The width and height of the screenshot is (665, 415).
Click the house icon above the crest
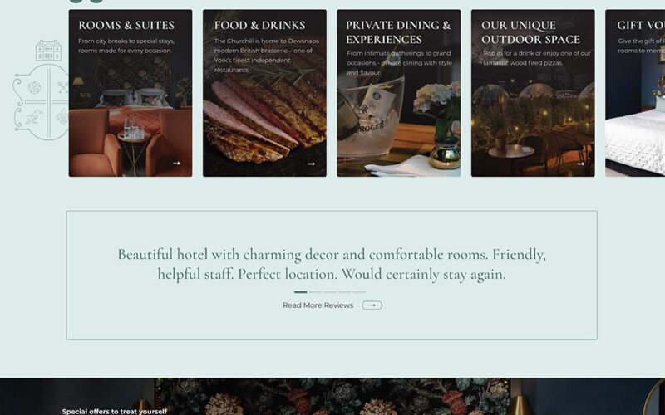48,51
